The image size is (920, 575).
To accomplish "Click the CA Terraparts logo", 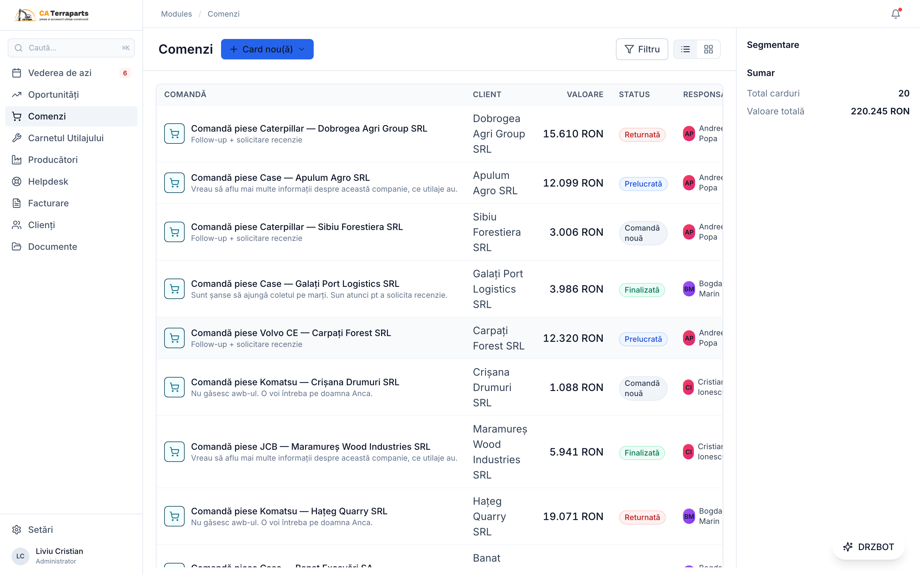I will 51,14.
